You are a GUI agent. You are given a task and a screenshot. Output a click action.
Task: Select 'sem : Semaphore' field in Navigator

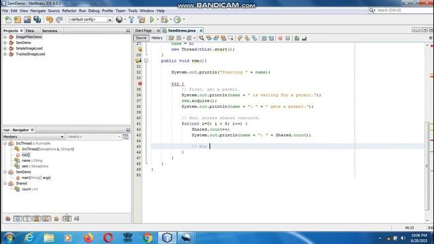(x=35, y=166)
